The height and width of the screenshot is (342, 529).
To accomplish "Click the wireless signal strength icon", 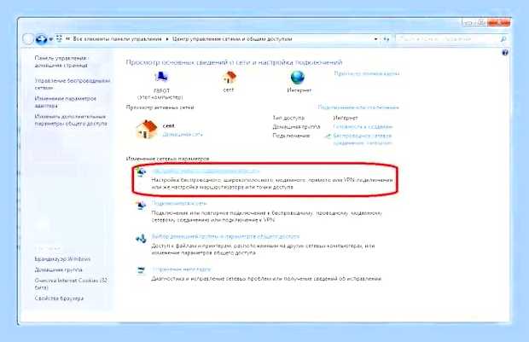I will [x=328, y=136].
